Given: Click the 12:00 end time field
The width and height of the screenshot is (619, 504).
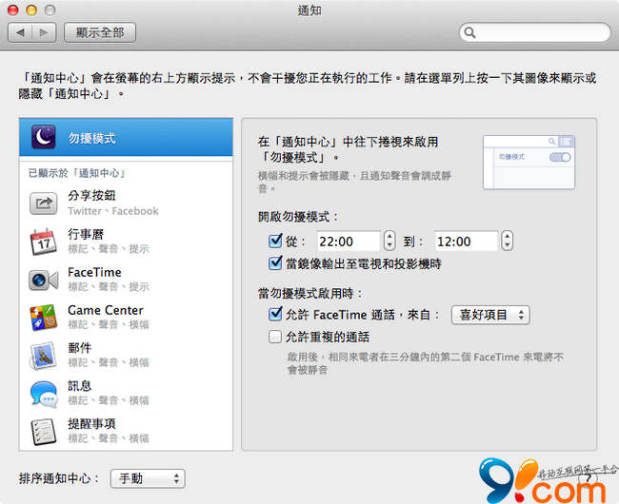Looking at the screenshot, I should 467,241.
